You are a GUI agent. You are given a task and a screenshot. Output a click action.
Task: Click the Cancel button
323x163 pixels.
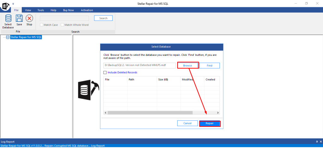tap(187, 123)
